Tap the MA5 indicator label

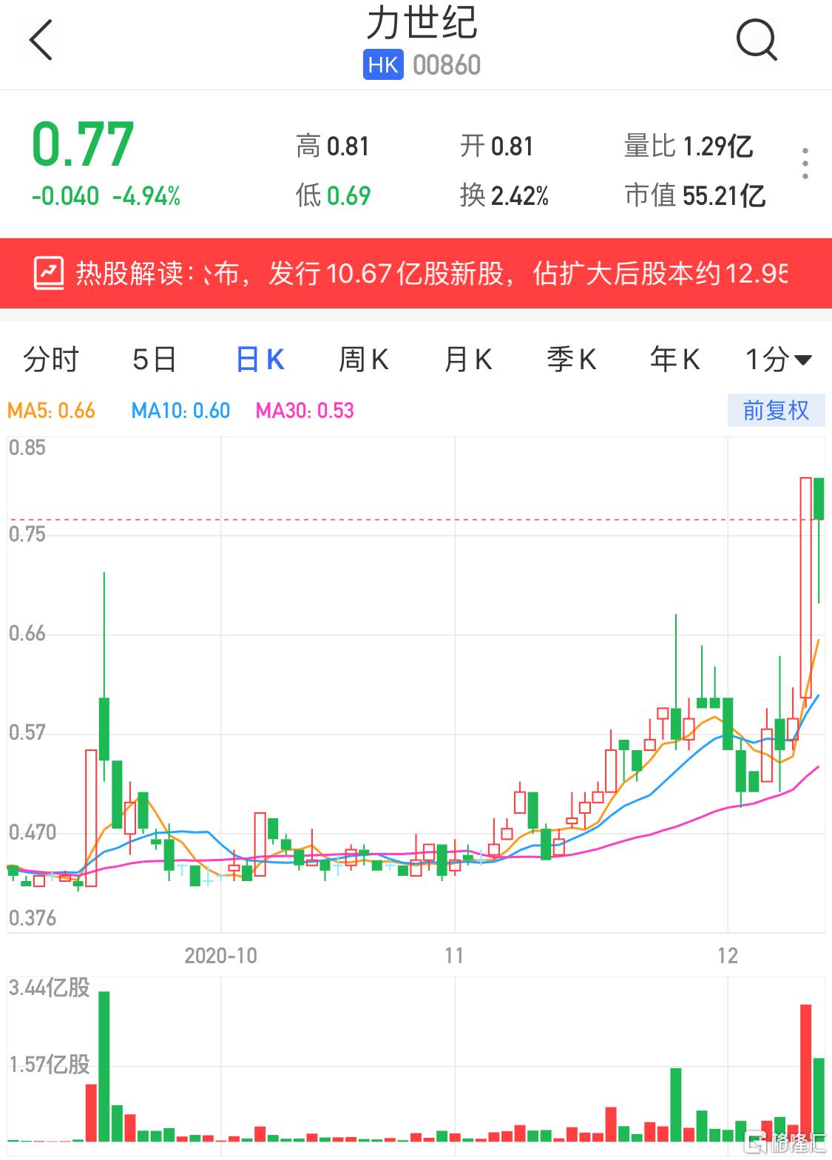(x=51, y=411)
